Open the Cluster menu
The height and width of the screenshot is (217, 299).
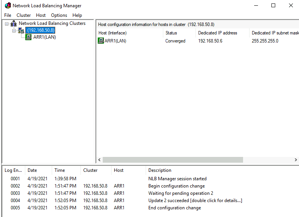click(x=24, y=15)
